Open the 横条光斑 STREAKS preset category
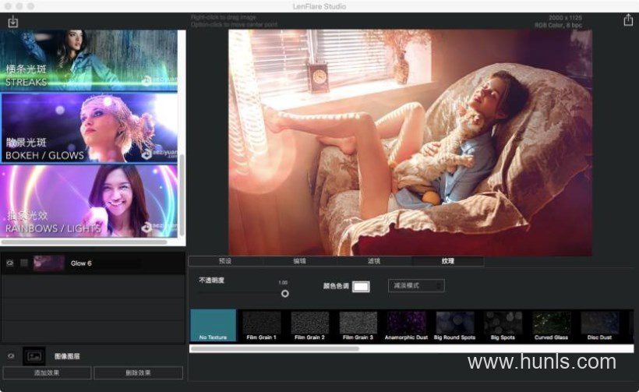The image size is (639, 392). pos(90,60)
